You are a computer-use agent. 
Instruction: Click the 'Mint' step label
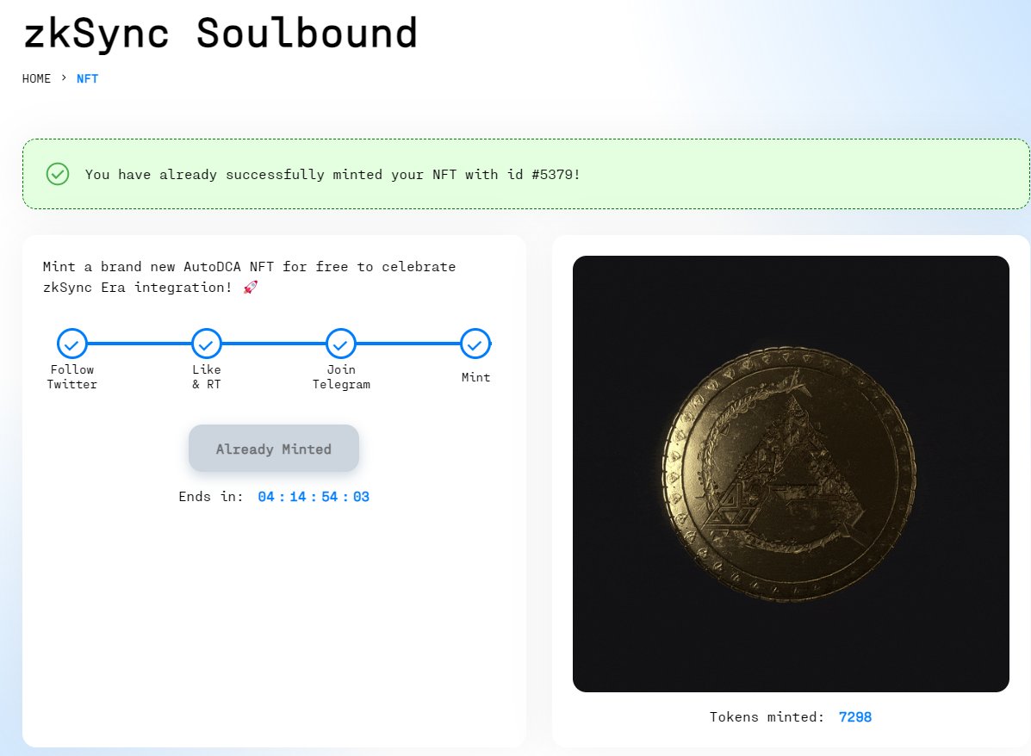click(x=475, y=377)
